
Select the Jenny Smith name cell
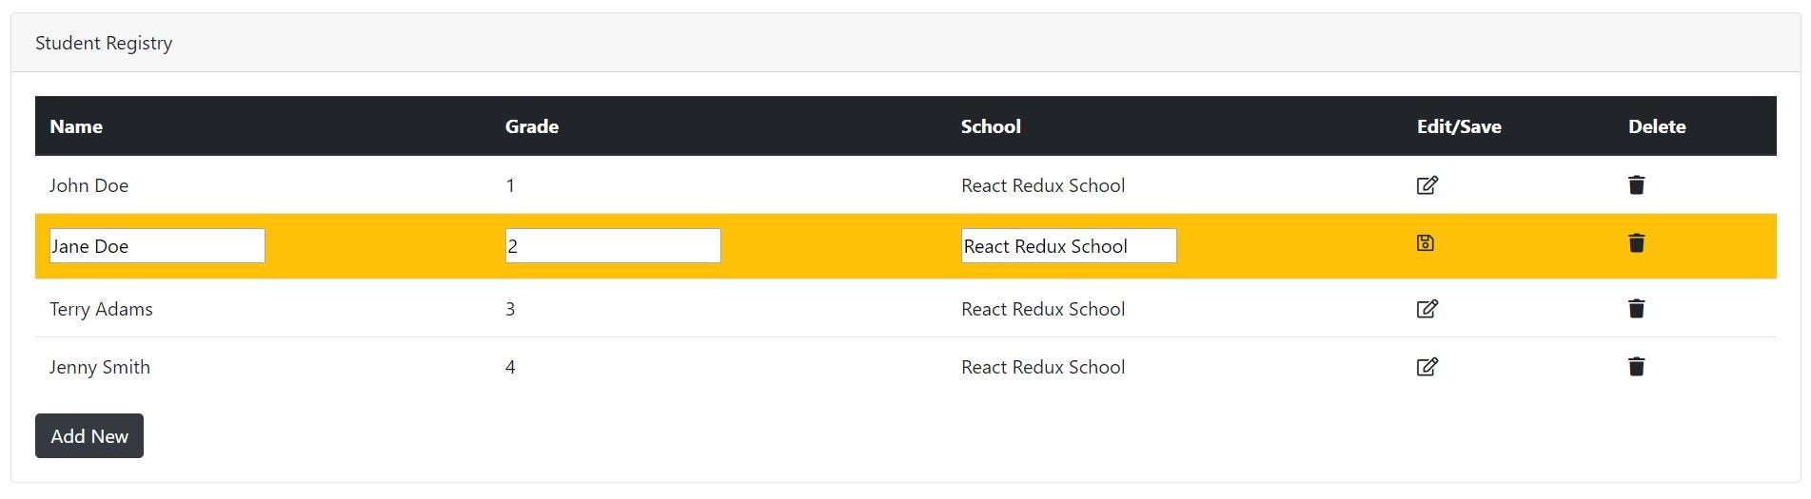pos(100,367)
